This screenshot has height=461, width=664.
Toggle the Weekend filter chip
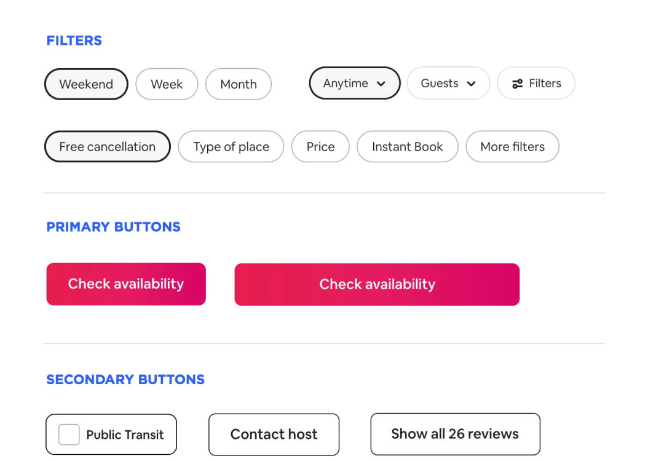pyautogui.click(x=86, y=84)
